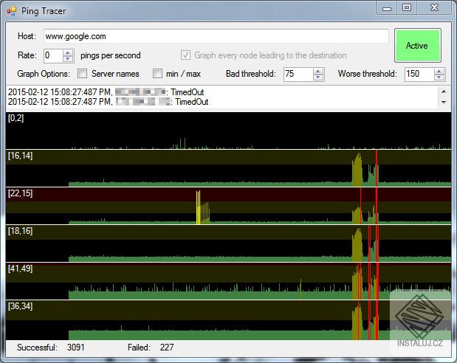Click the Rate pings-per-second value field

pos(53,55)
